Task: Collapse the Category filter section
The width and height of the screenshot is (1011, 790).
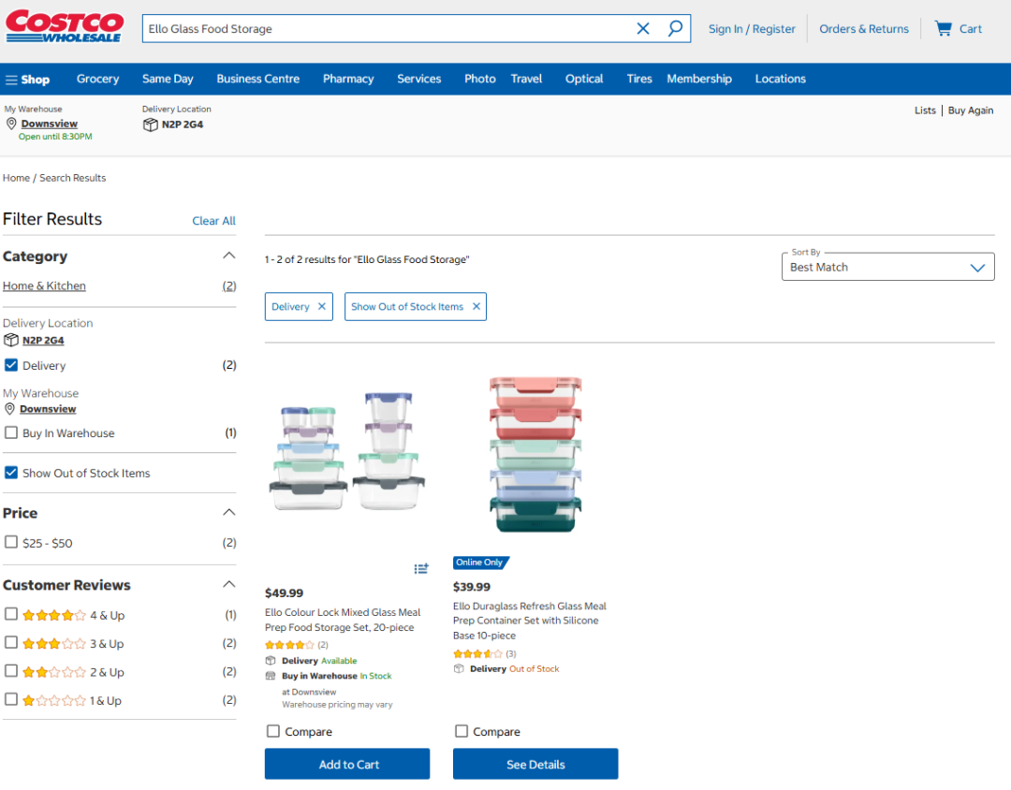Action: 228,256
